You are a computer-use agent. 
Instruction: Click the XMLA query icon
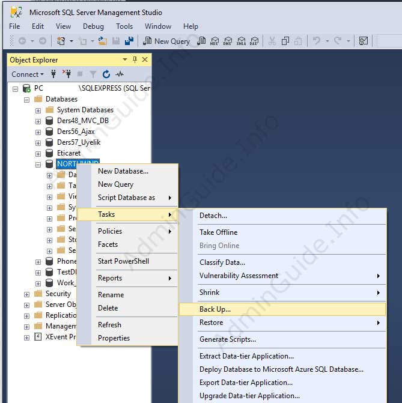point(241,41)
